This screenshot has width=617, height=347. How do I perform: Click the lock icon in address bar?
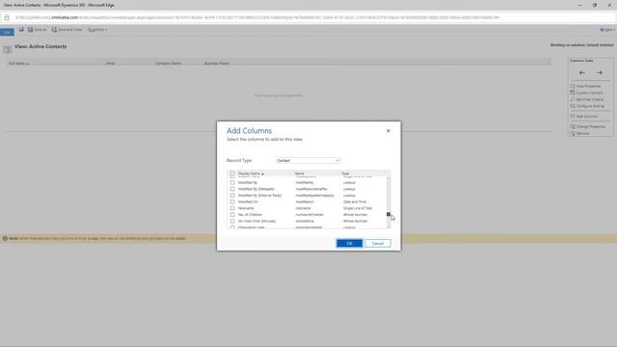pyautogui.click(x=7, y=17)
